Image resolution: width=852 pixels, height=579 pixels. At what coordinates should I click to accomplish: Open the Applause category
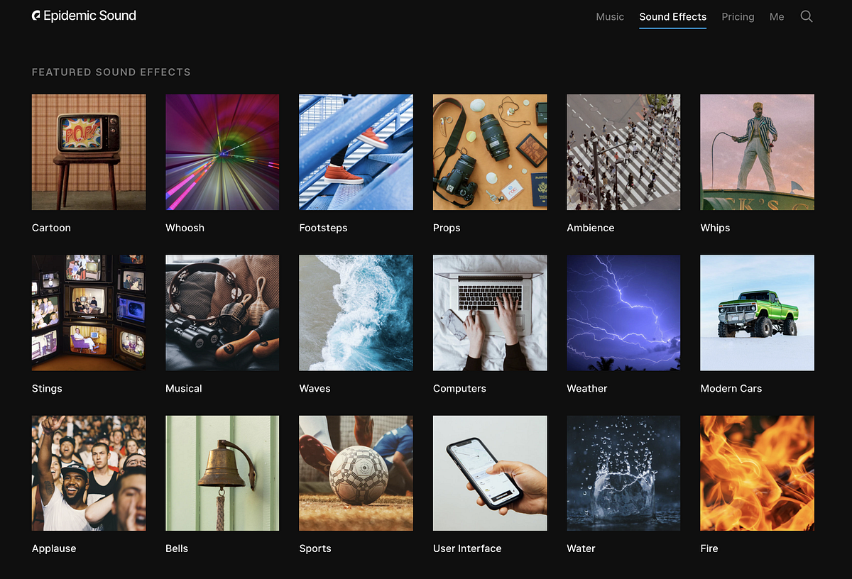pos(88,473)
